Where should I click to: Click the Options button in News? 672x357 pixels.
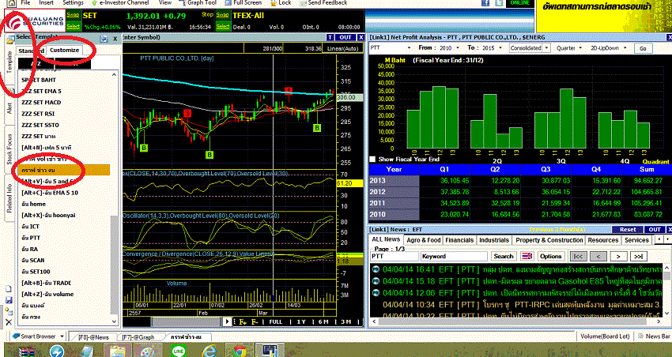(551, 256)
